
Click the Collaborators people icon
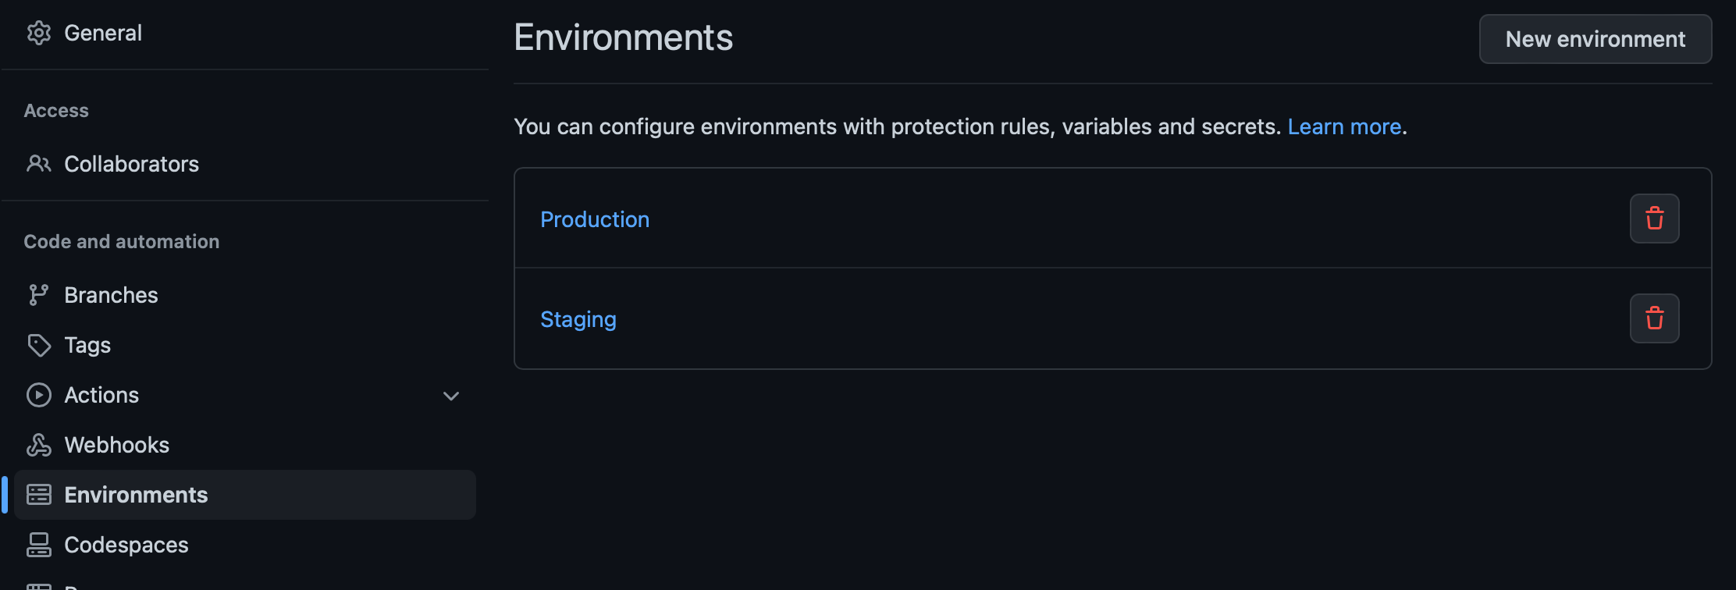click(x=39, y=164)
